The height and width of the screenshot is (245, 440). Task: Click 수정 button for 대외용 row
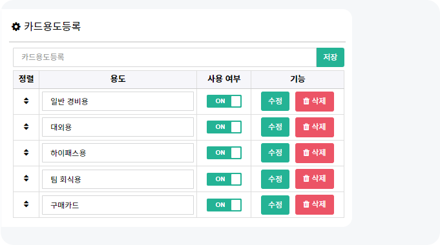275,127
